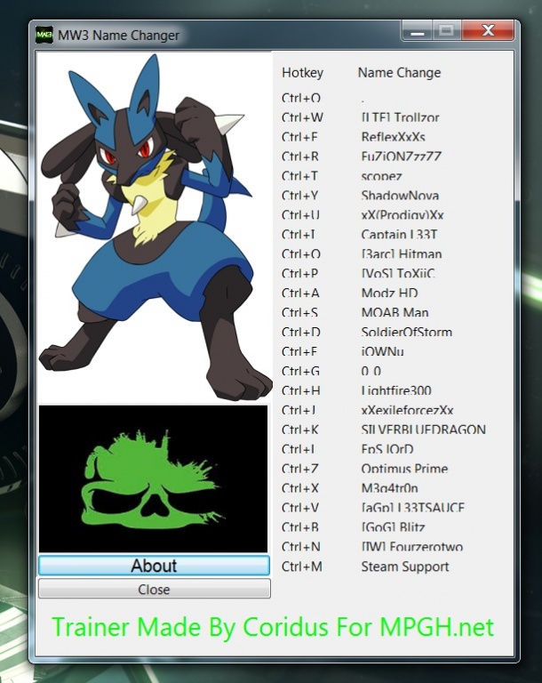Minimize the MW3 Name Changer window
542x683 pixels.
tap(418, 31)
